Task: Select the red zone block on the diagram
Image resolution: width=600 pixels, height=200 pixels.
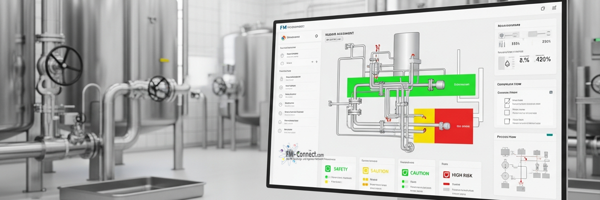Action: pyautogui.click(x=453, y=126)
